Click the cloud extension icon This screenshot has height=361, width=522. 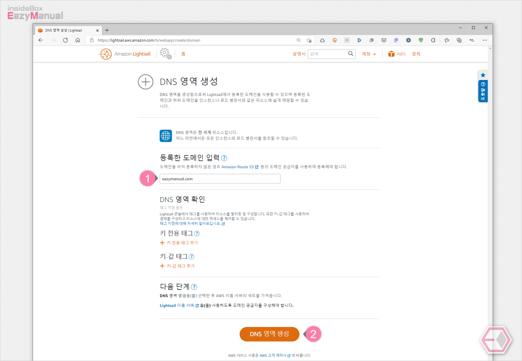coord(322,40)
